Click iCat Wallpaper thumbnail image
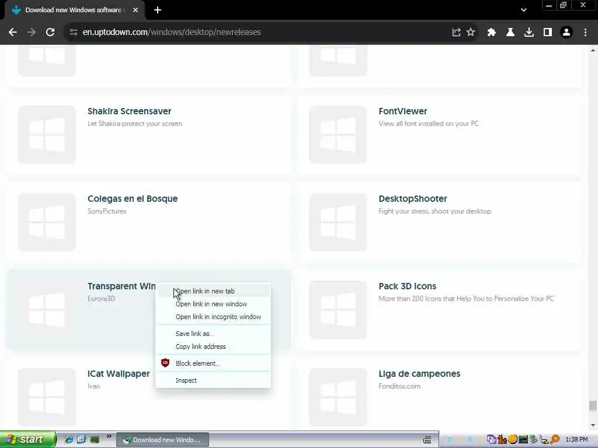 [47, 397]
